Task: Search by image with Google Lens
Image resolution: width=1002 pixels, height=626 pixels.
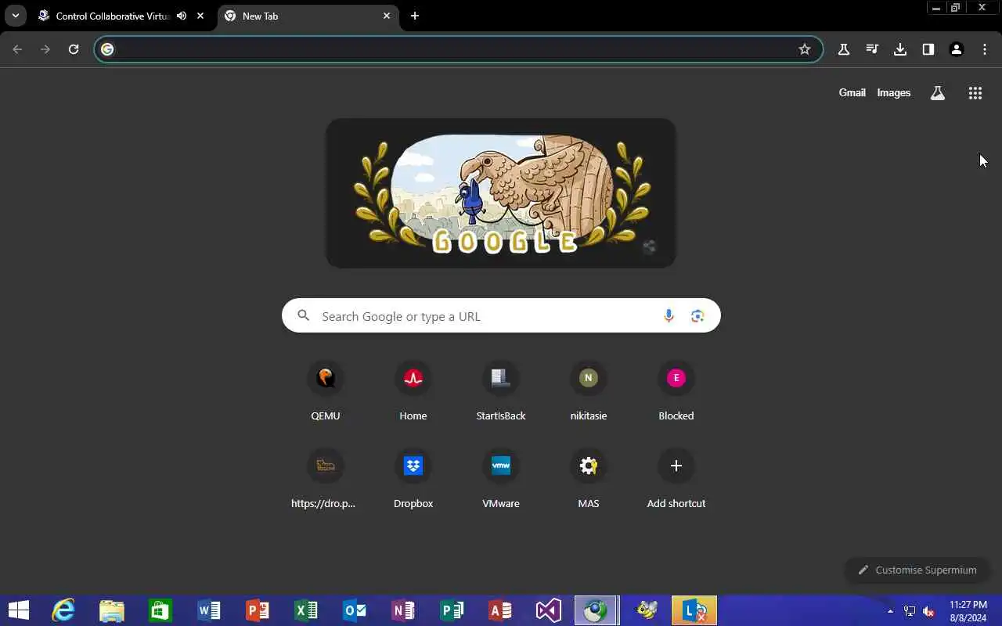Action: point(697,315)
